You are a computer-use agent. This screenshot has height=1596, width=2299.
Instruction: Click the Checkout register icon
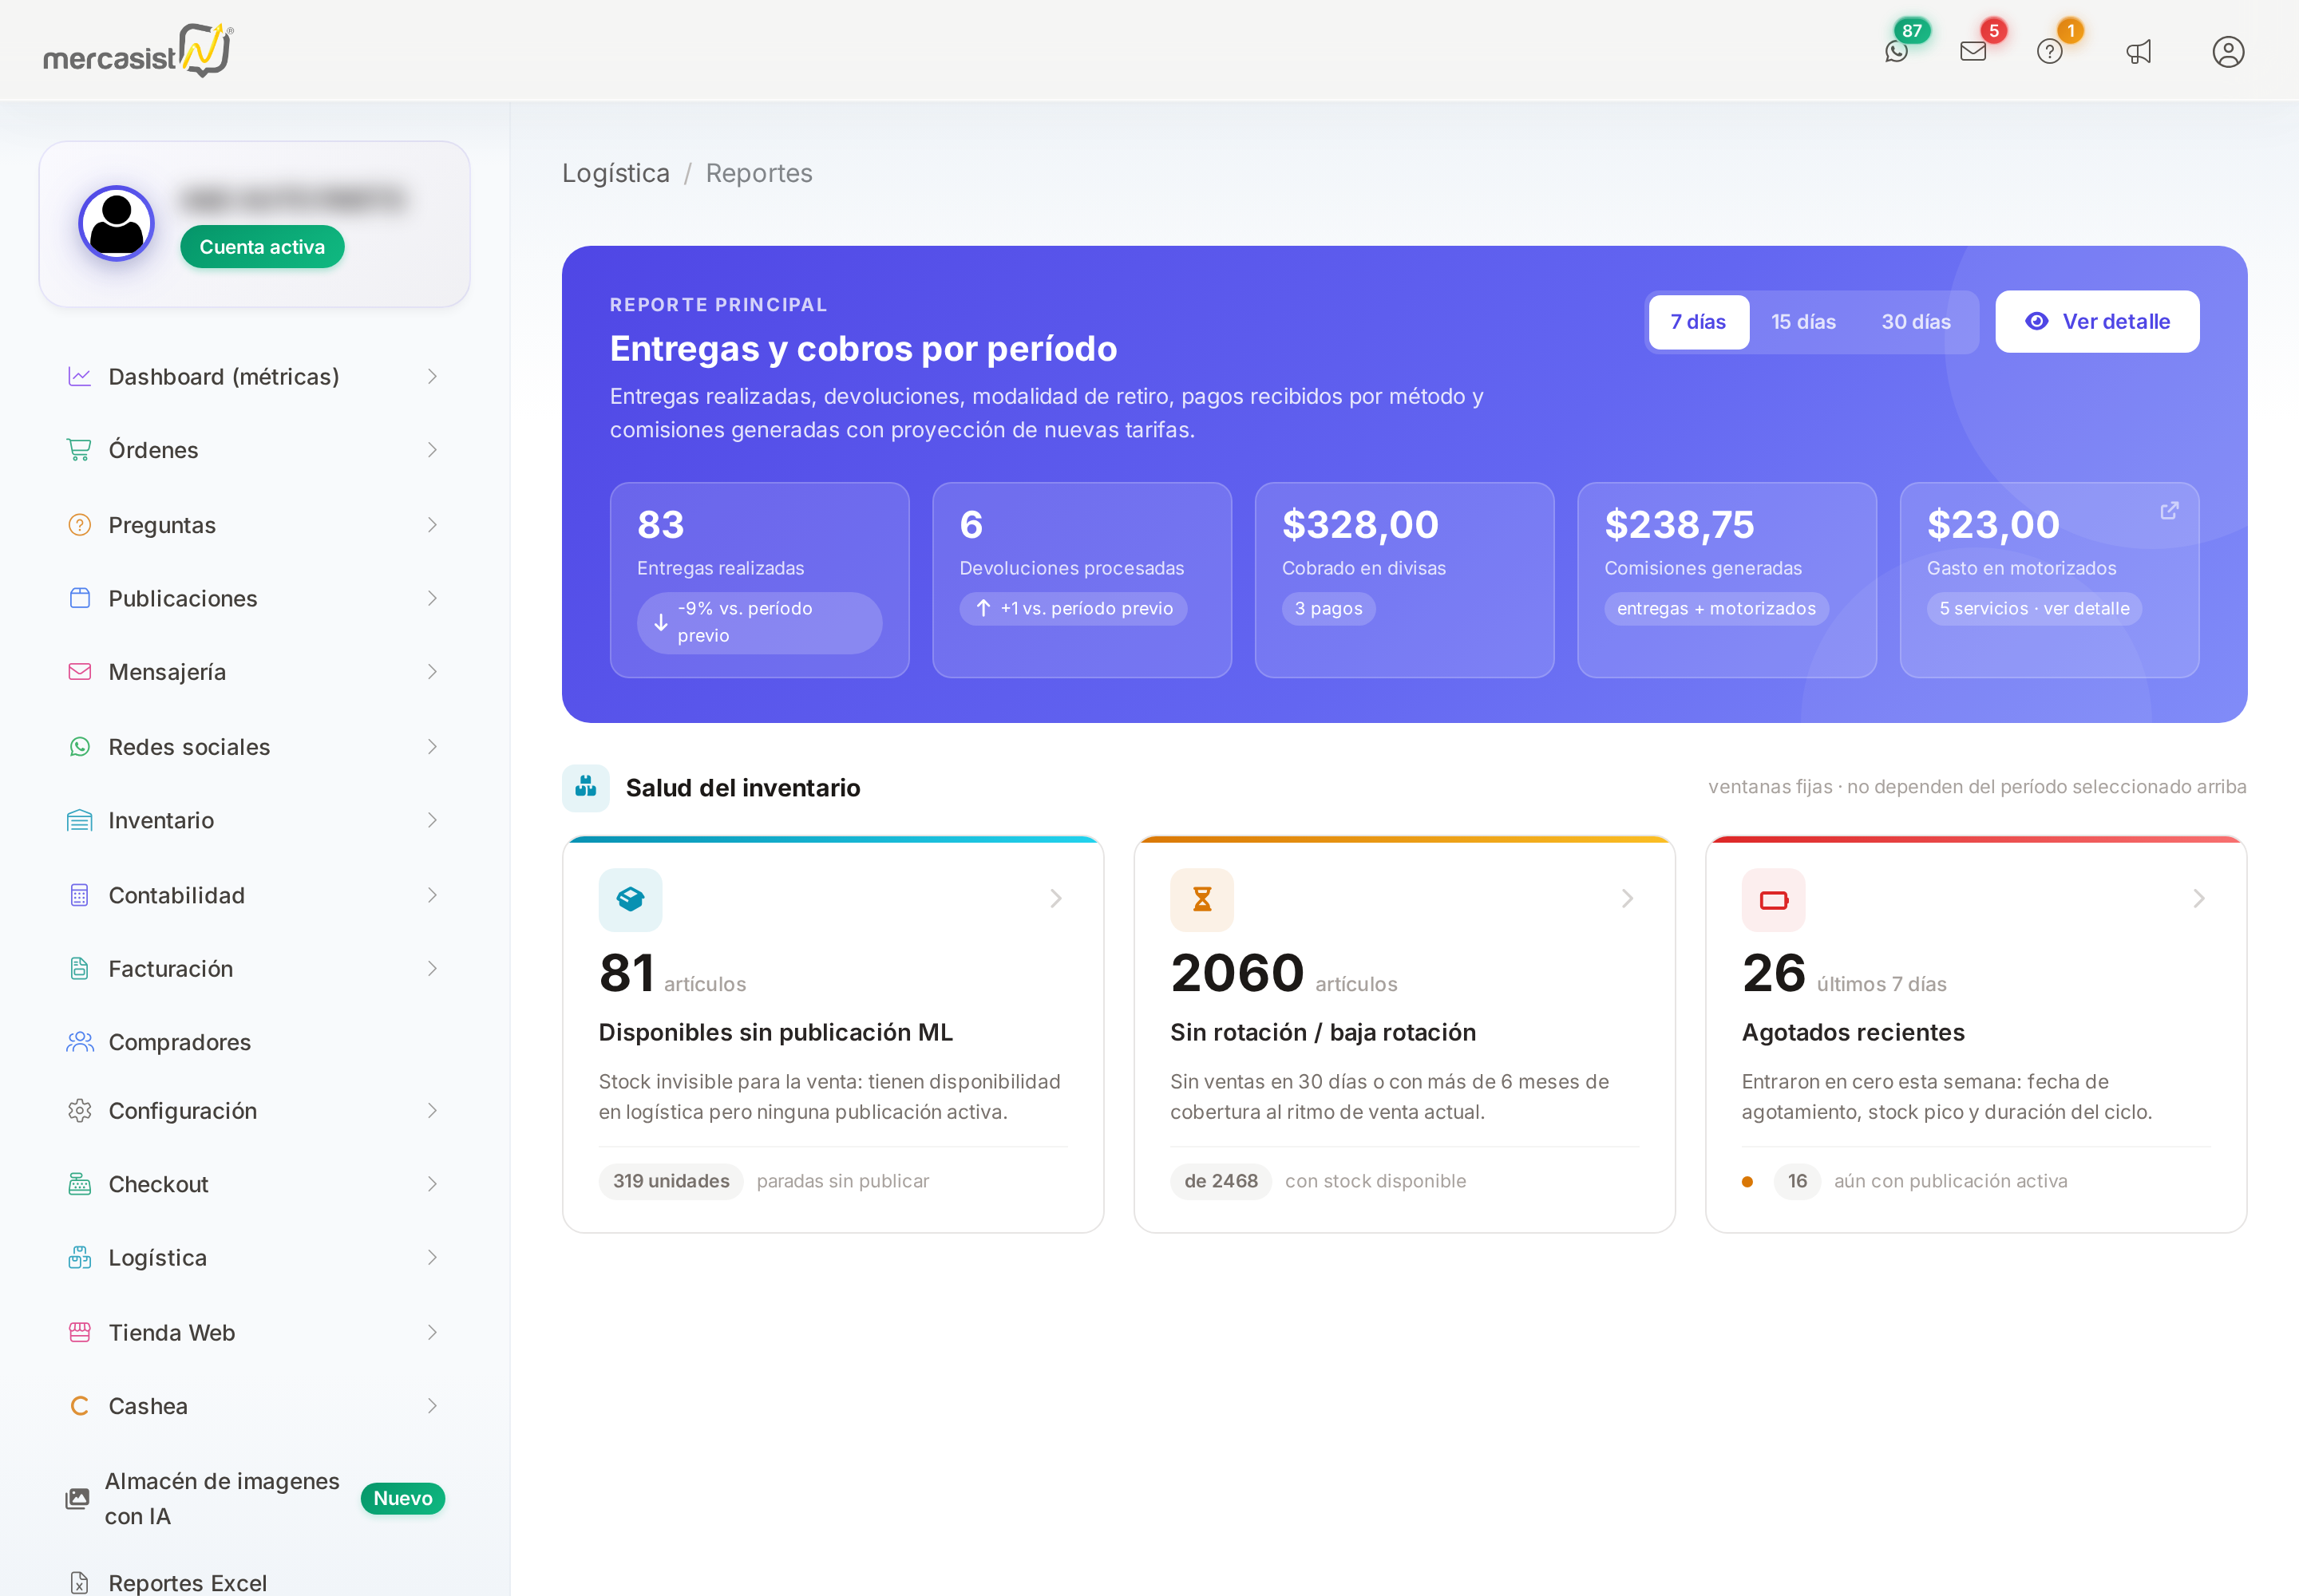tap(79, 1184)
